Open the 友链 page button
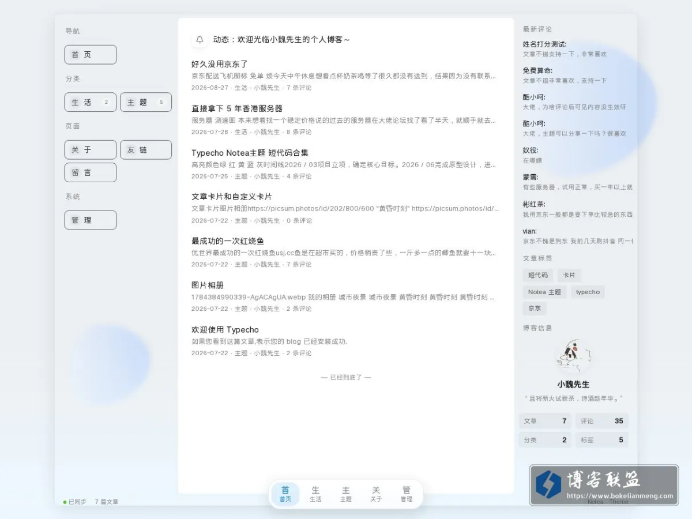 pyautogui.click(x=146, y=150)
